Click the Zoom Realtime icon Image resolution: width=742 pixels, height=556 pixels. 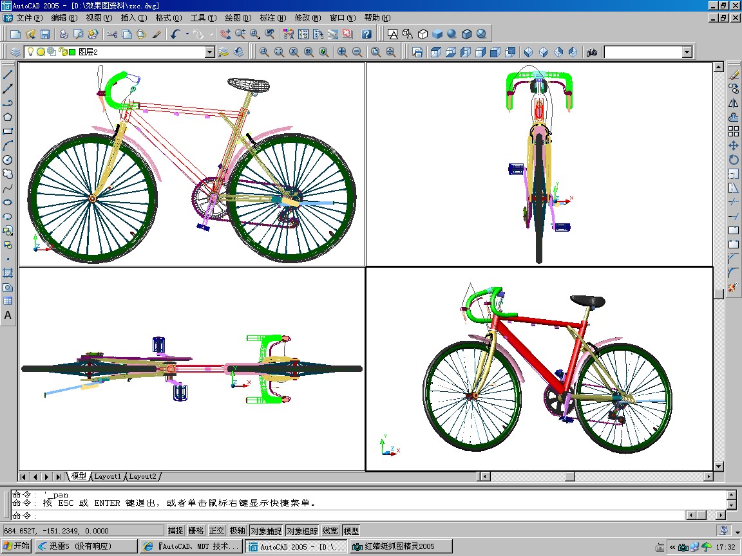tap(240, 34)
